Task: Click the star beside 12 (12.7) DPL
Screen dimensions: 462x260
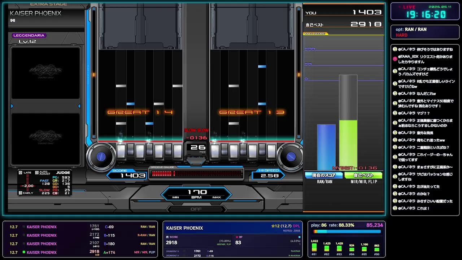Action: click(x=273, y=226)
